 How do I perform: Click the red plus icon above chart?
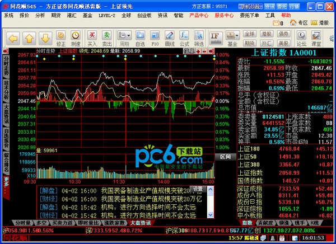tap(199, 51)
